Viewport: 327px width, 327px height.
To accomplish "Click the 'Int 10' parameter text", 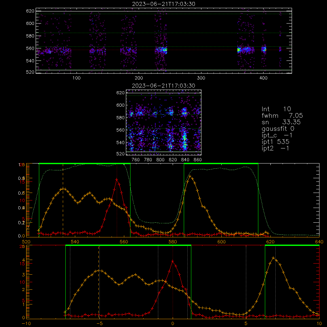I will (x=276, y=109).
